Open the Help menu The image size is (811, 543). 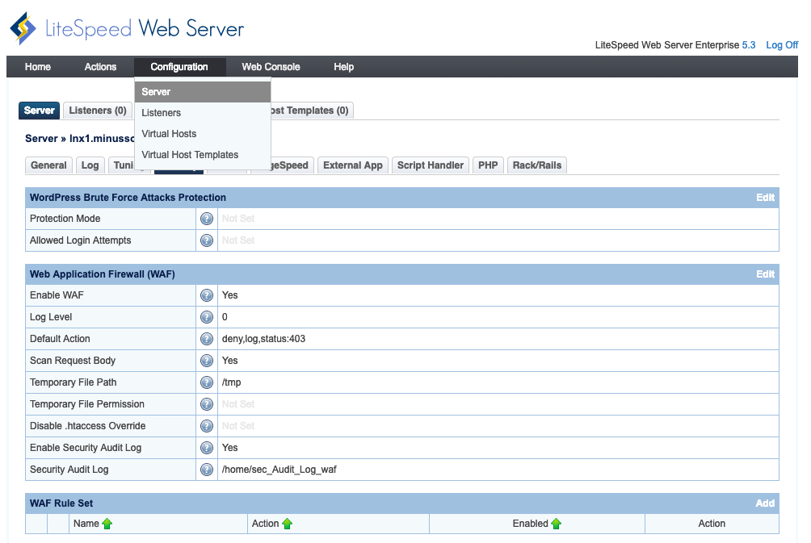pos(343,67)
